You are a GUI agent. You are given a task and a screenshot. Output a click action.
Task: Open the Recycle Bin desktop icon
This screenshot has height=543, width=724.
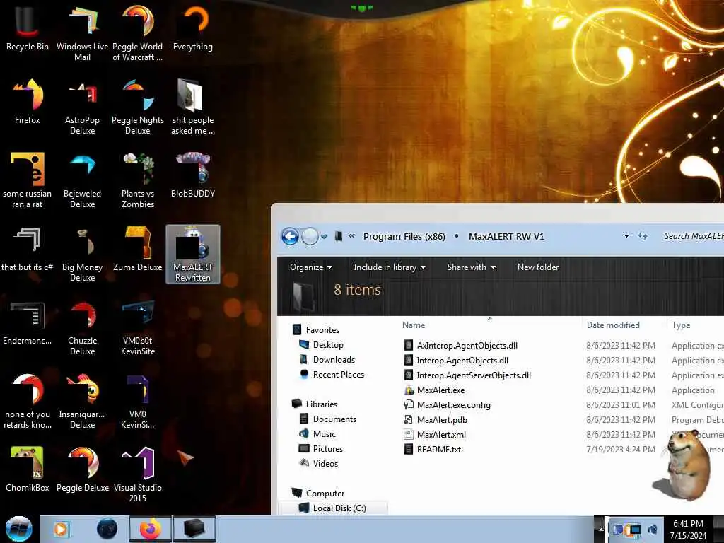(x=28, y=28)
